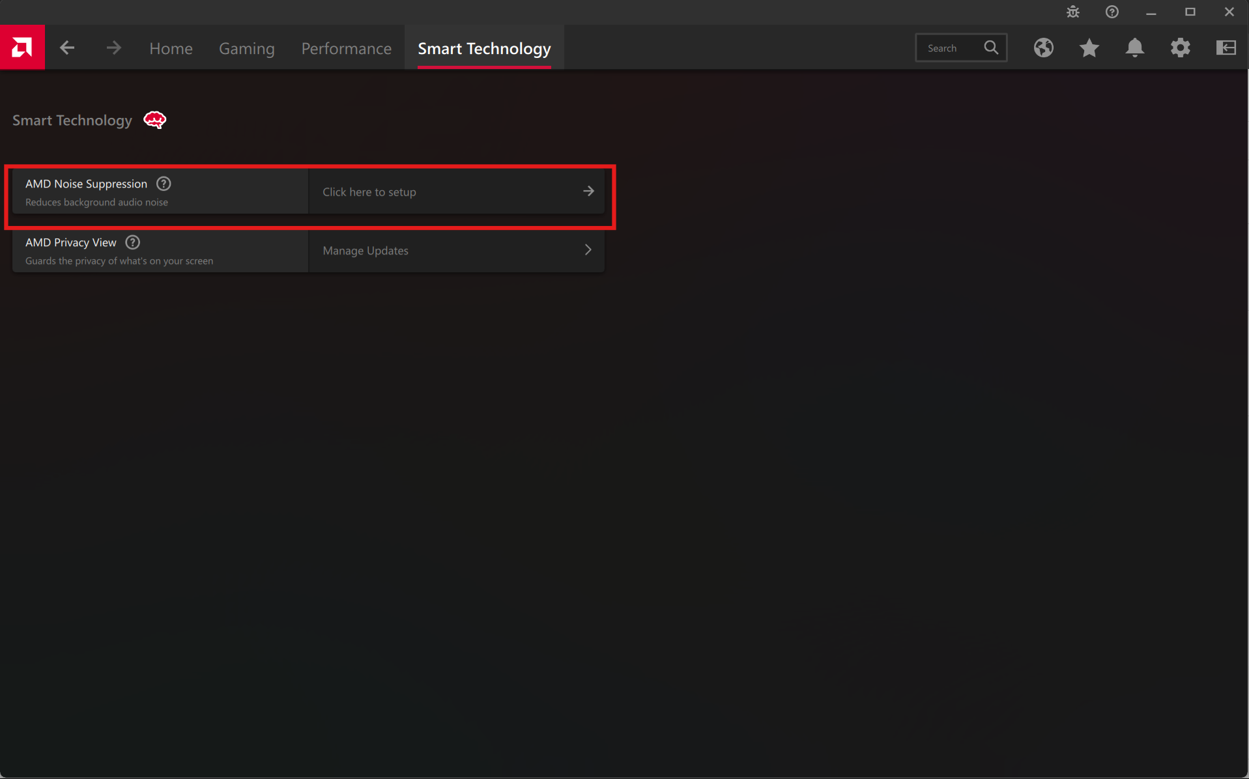The height and width of the screenshot is (779, 1249).
Task: Open the Performance tab
Action: point(346,48)
